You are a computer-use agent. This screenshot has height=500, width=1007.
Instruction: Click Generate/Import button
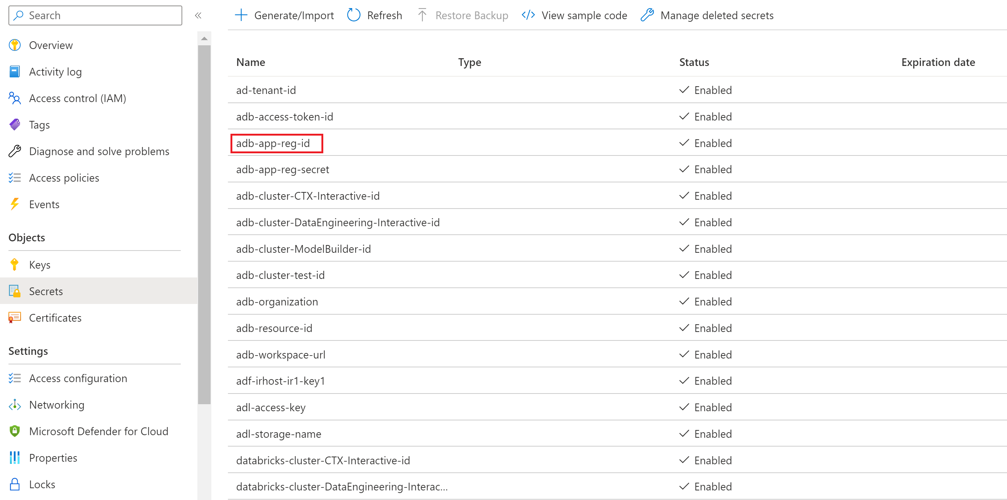[x=284, y=15]
